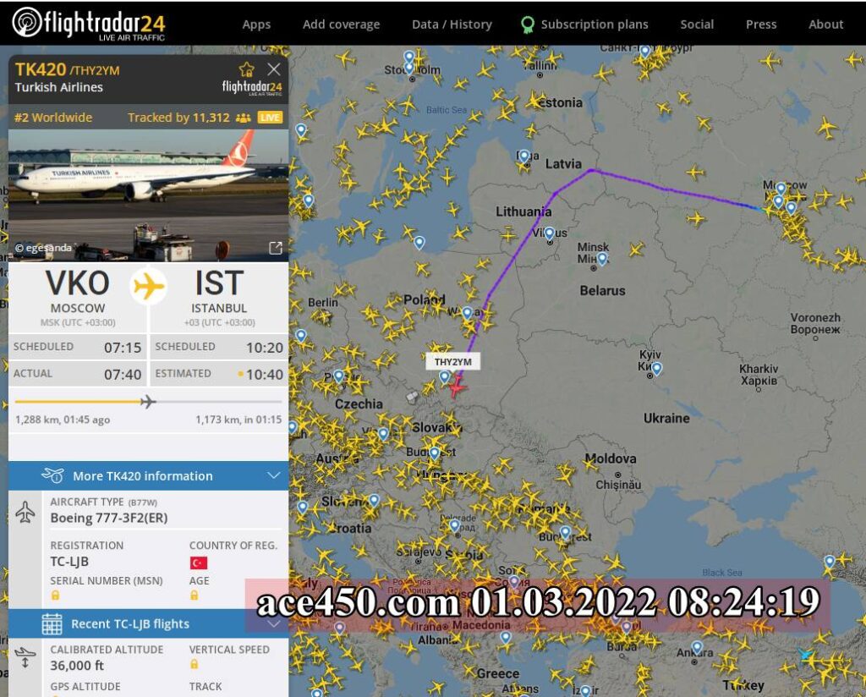
Task: Click the flight progress bar plane marker
Action: [x=147, y=402]
